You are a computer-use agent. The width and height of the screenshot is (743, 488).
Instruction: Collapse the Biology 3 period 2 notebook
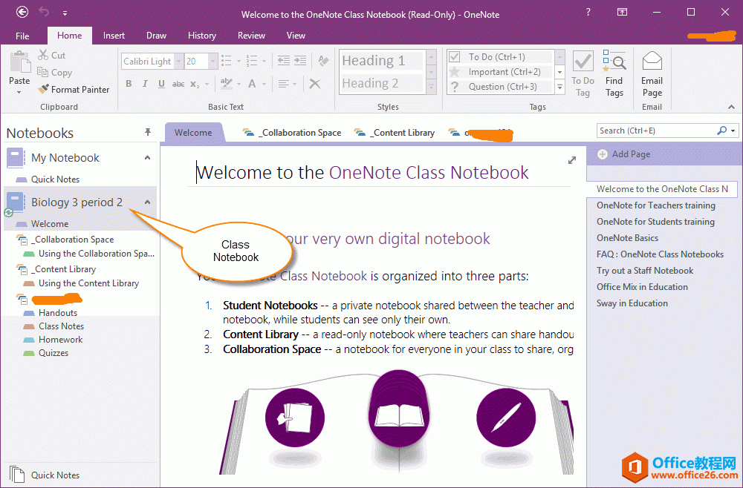click(146, 202)
